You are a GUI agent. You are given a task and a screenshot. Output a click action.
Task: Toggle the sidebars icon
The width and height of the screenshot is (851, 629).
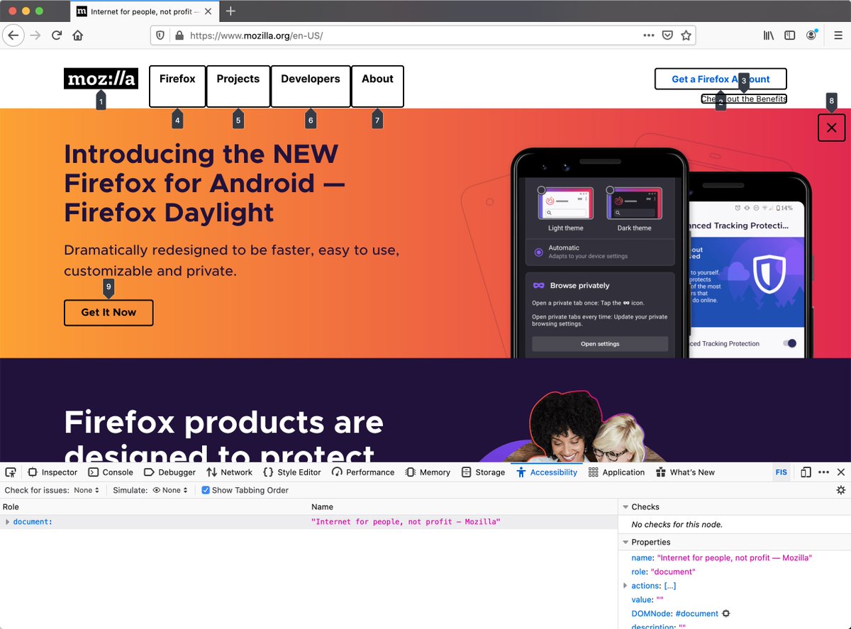coord(790,35)
